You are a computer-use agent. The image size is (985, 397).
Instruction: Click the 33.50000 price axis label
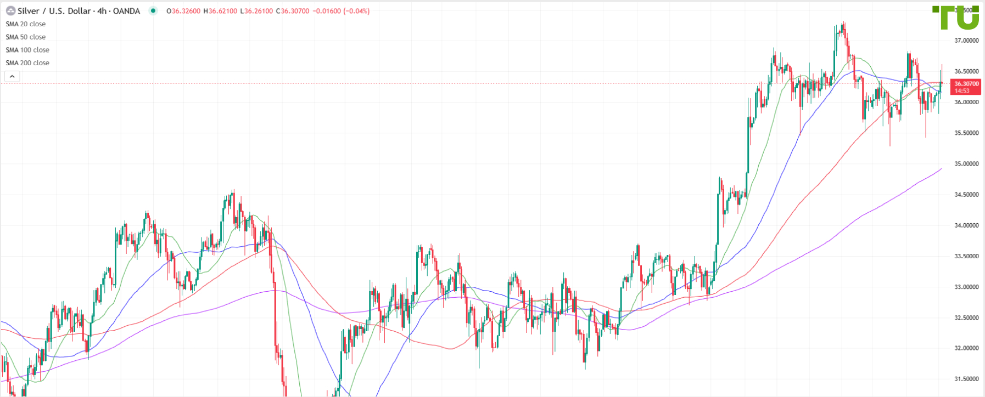click(966, 256)
